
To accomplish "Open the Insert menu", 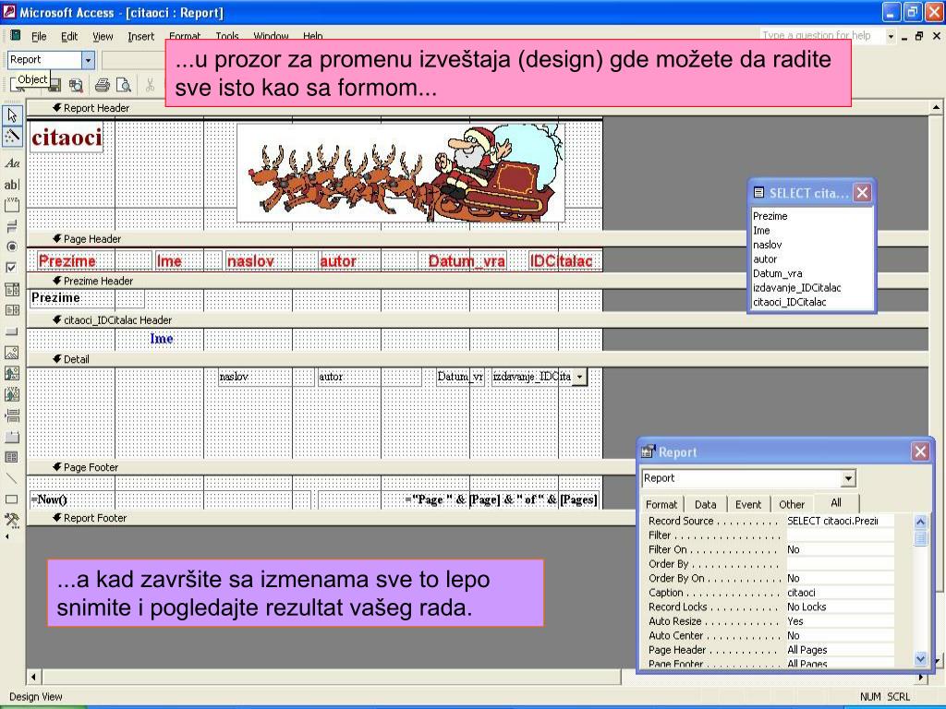I will pyautogui.click(x=140, y=36).
